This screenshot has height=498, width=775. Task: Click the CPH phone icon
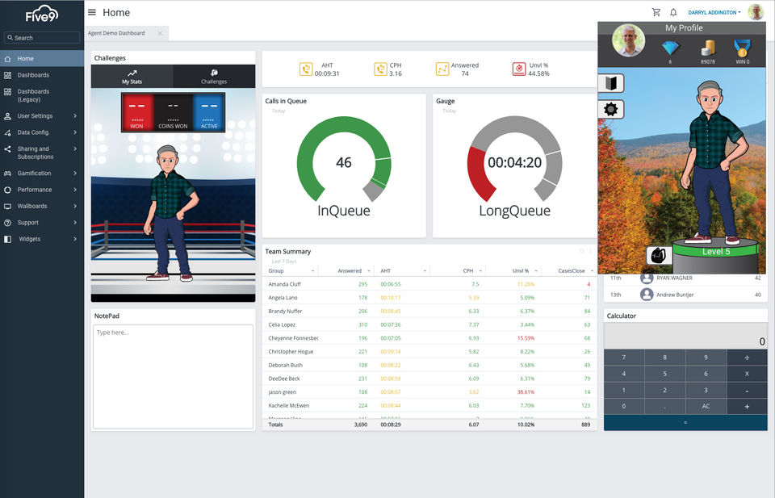pos(380,69)
